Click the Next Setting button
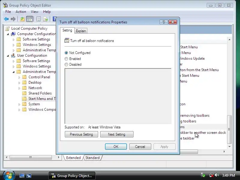Image resolution: width=240 pixels, height=180 pixels. tap(117, 134)
